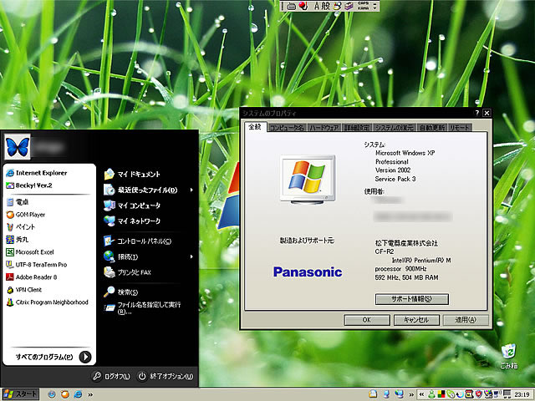
Task: Click CAPS indicator on language bar
Action: click(x=364, y=3)
